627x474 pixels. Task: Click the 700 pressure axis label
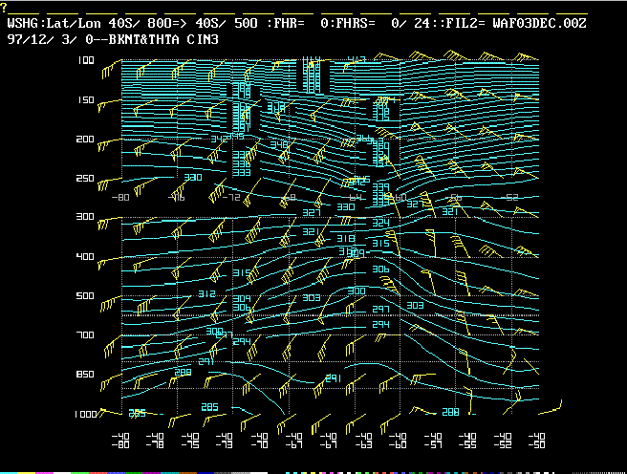click(85, 334)
